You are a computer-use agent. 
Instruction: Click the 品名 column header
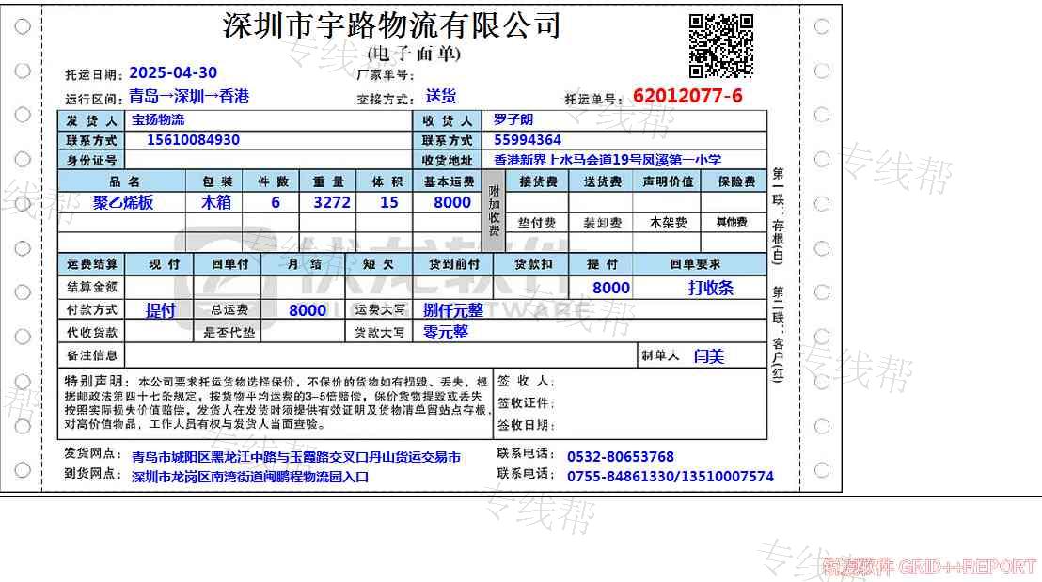123,182
